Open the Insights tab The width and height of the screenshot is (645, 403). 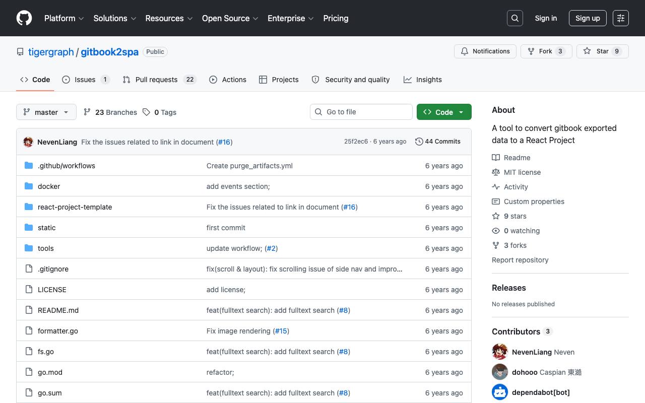coord(423,80)
